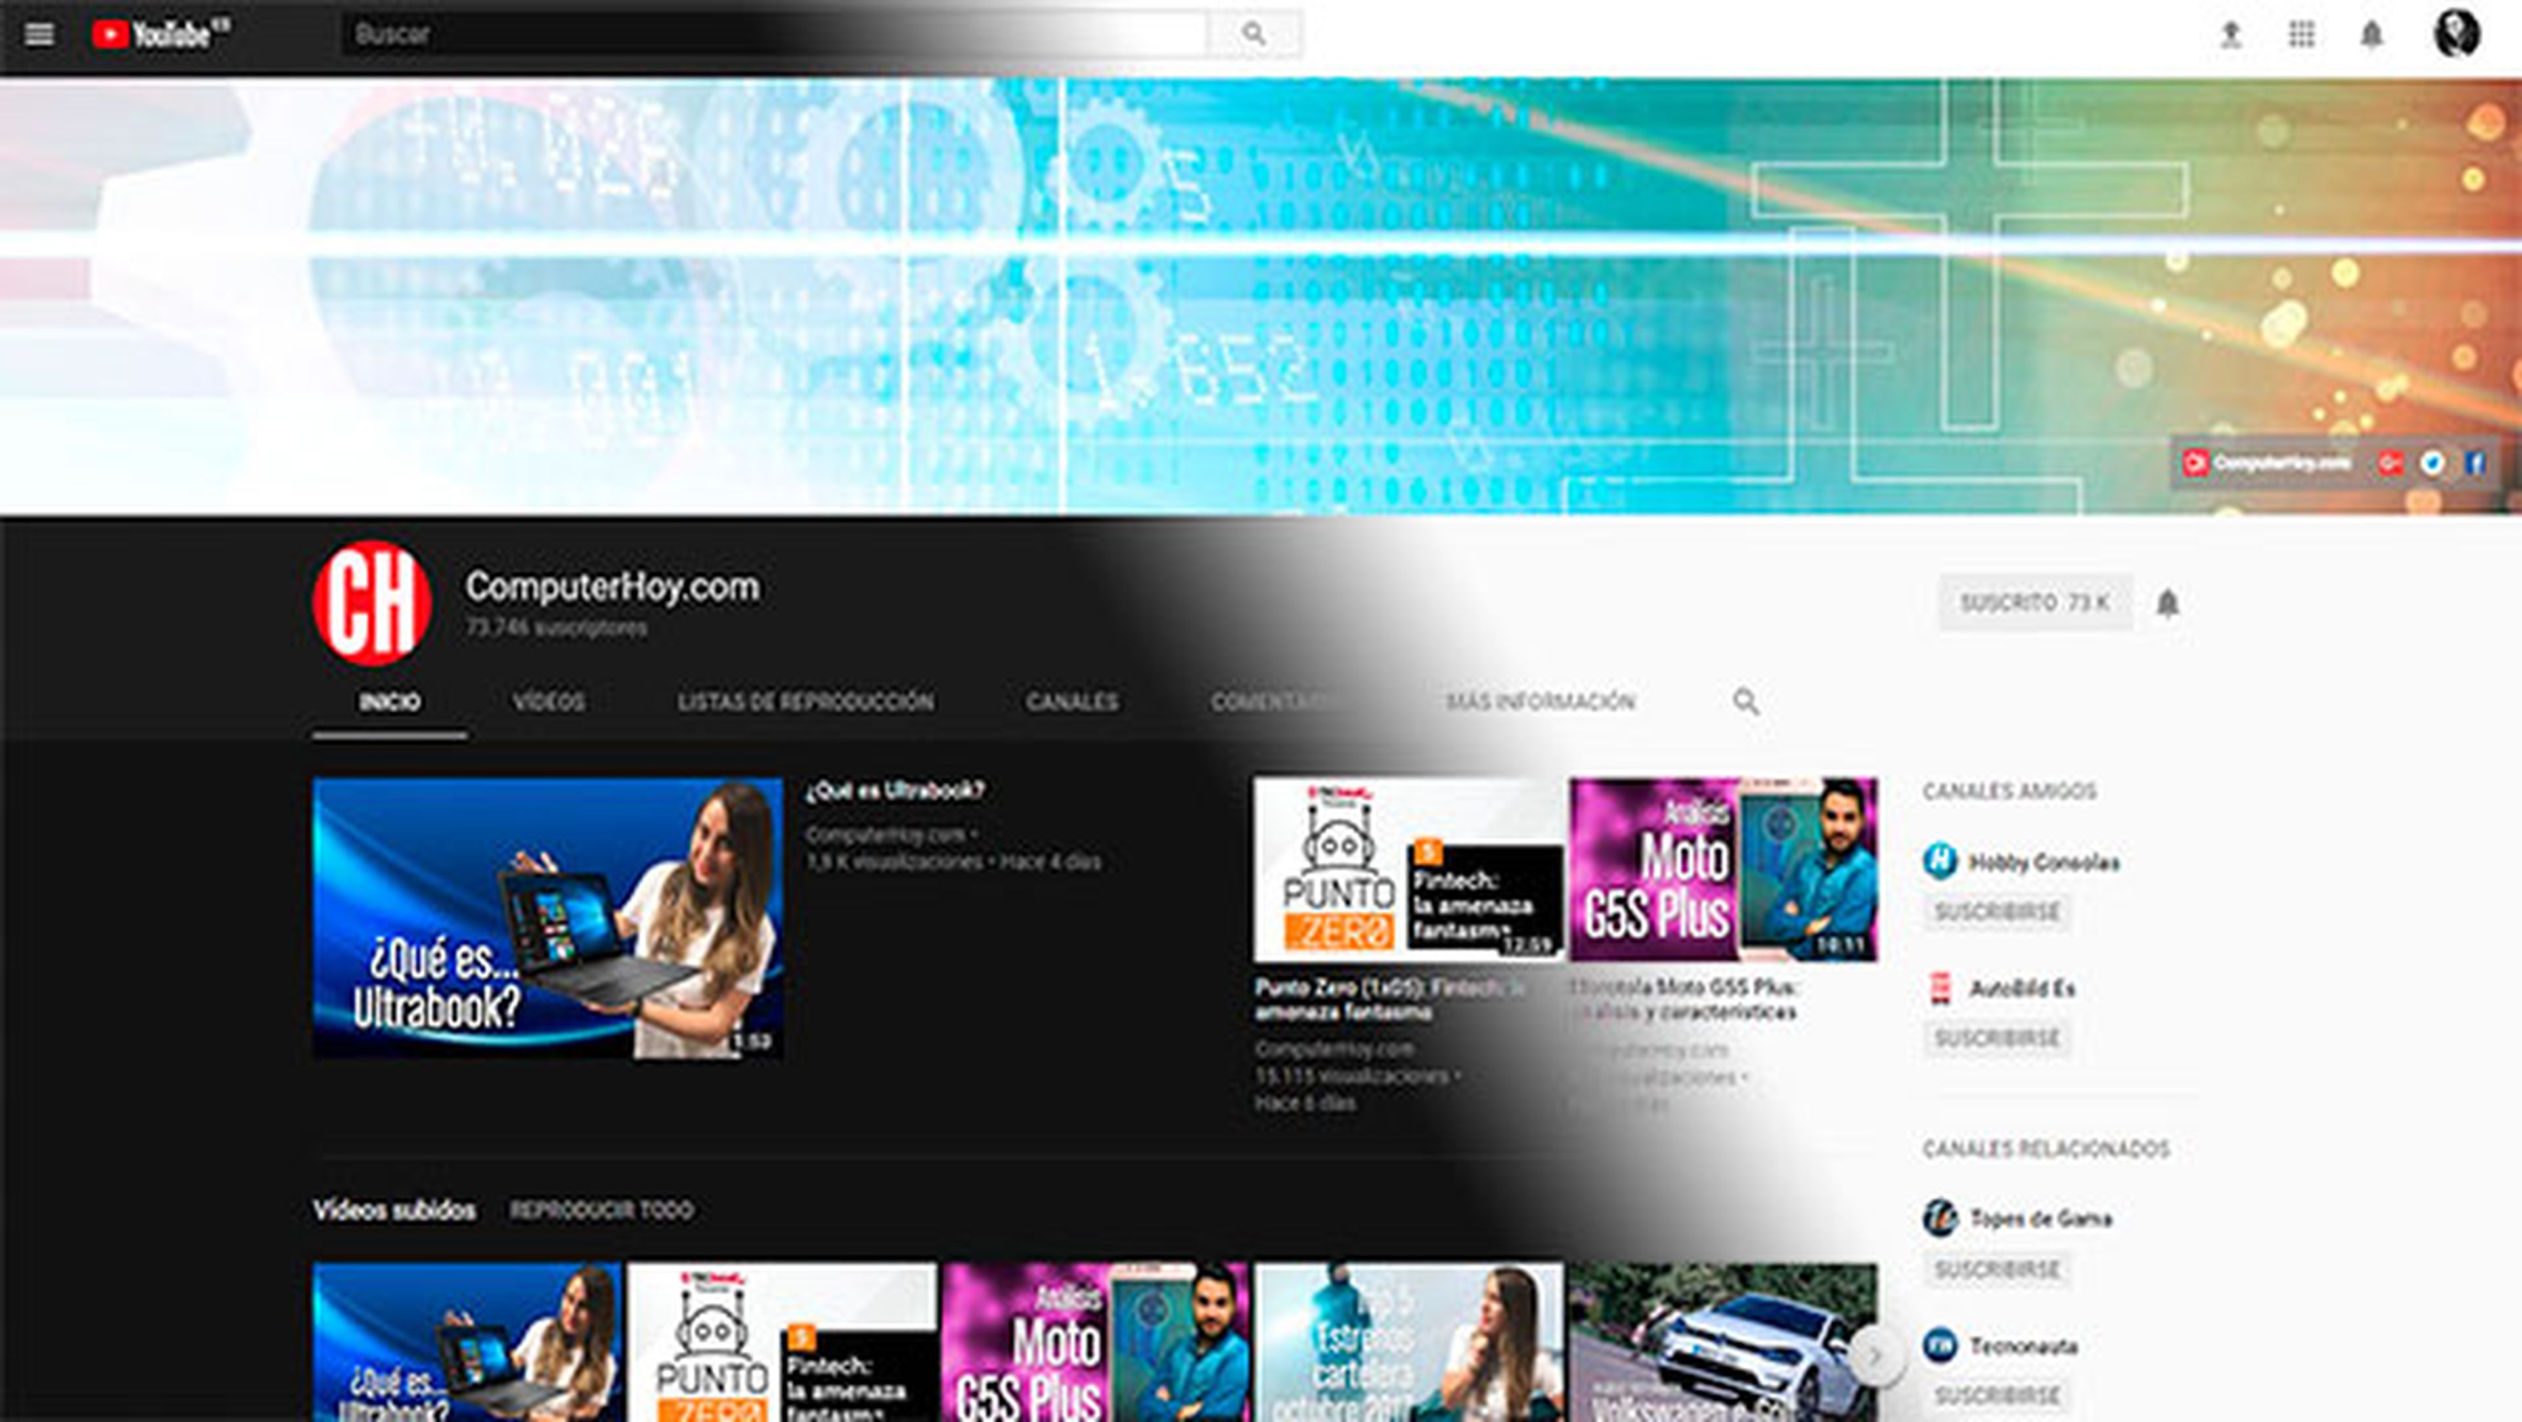2522x1422 pixels.
Task: Select the CANALES tab
Action: 1071,702
